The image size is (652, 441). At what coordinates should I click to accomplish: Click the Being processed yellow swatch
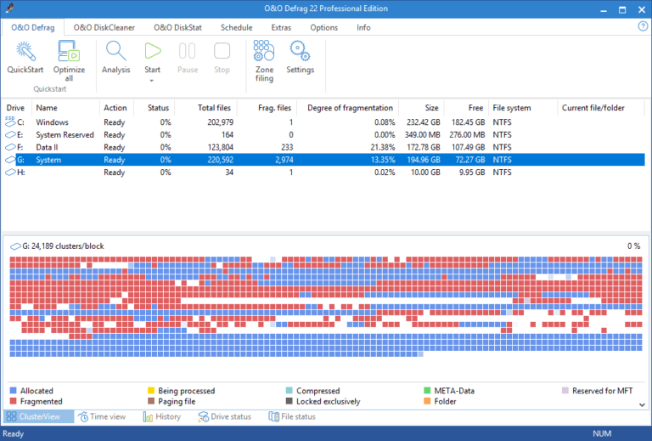151,390
